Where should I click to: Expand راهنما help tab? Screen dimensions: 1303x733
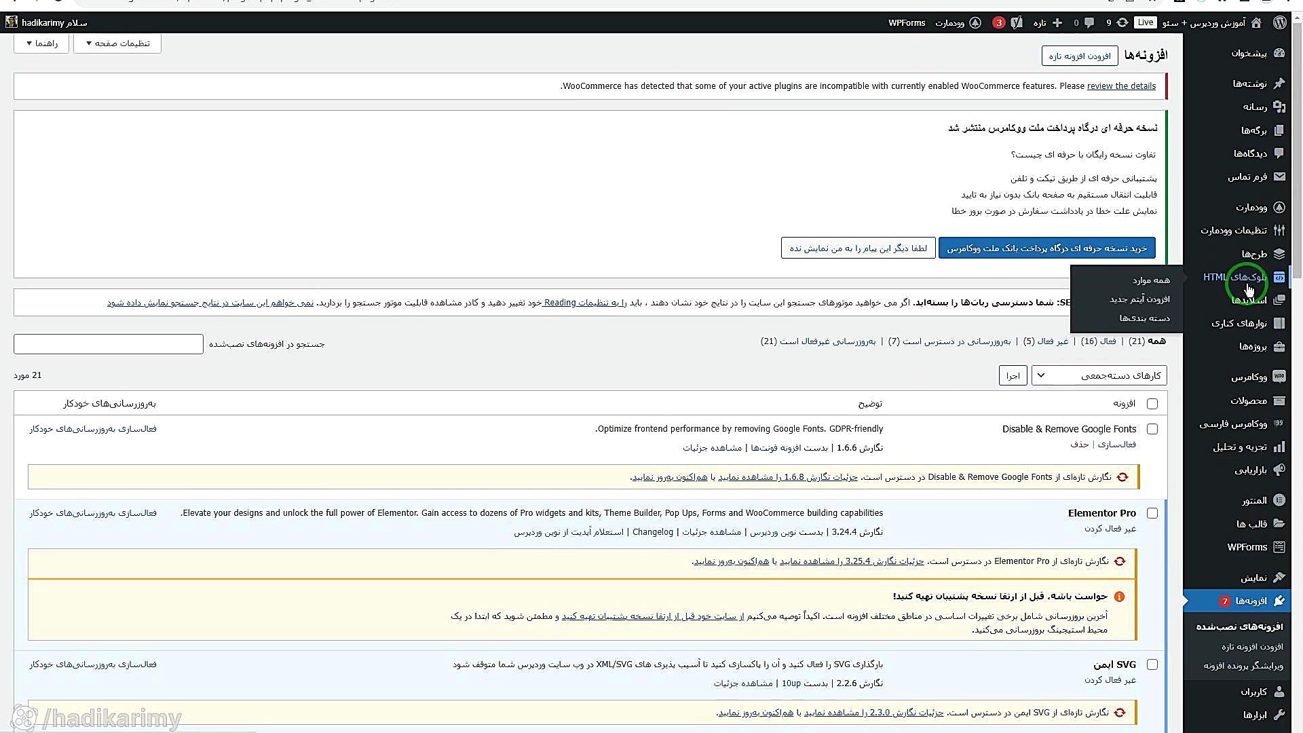(x=41, y=43)
